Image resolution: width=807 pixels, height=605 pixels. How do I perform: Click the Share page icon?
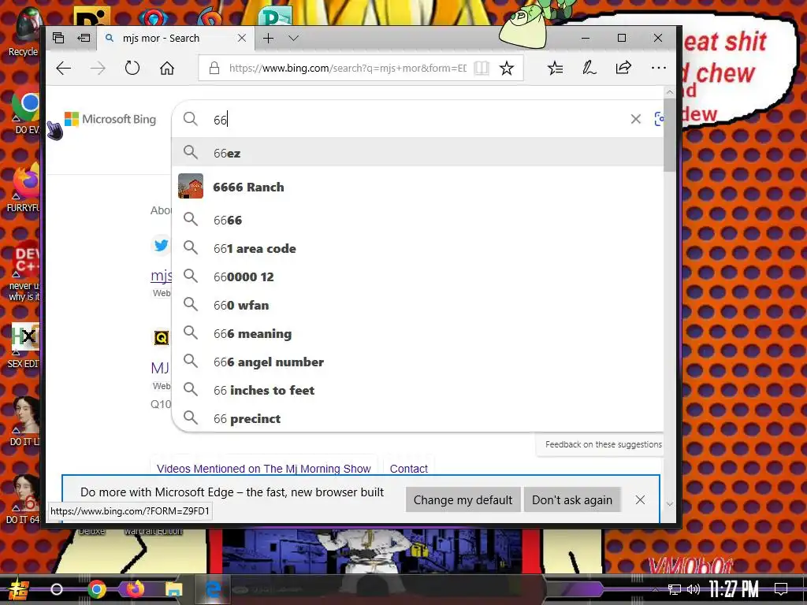[623, 68]
